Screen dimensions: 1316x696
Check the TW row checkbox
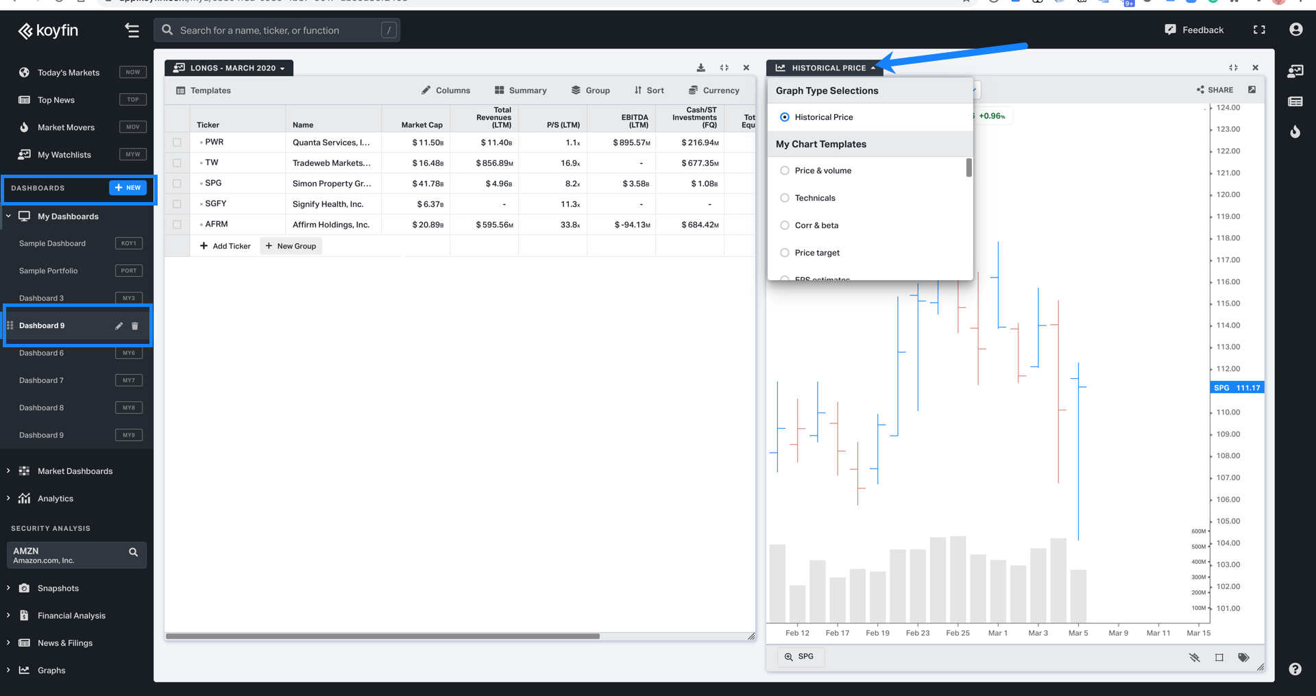177,163
